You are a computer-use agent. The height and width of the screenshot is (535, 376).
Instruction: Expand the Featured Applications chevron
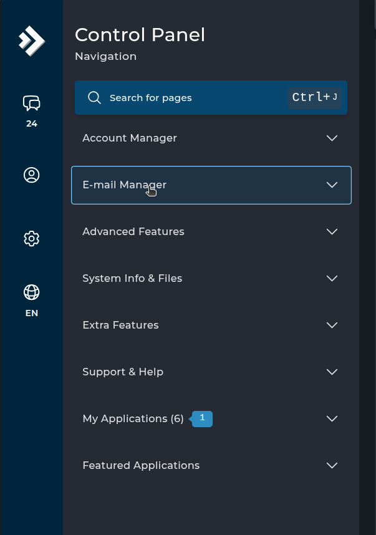click(332, 466)
